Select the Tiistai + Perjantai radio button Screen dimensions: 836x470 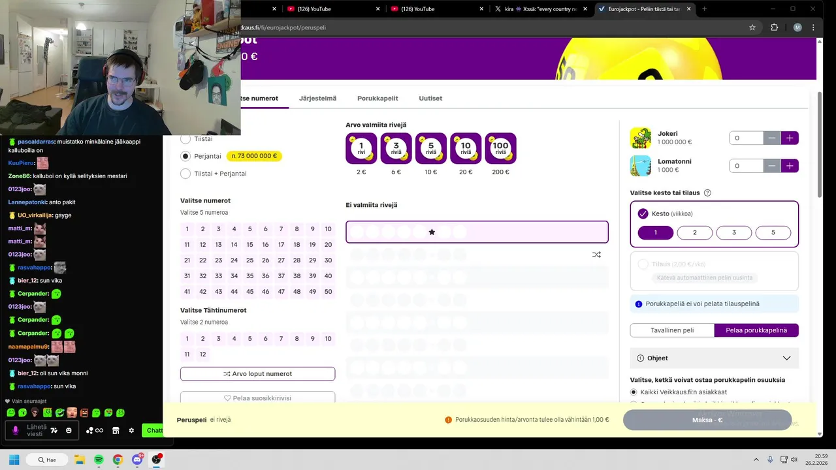click(x=185, y=174)
